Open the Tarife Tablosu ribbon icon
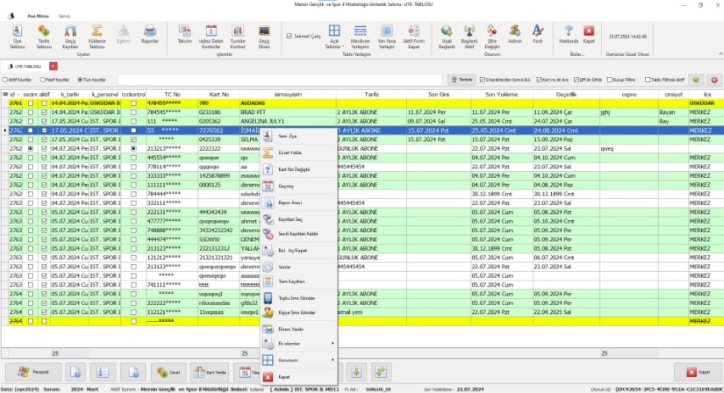 pos(43,34)
